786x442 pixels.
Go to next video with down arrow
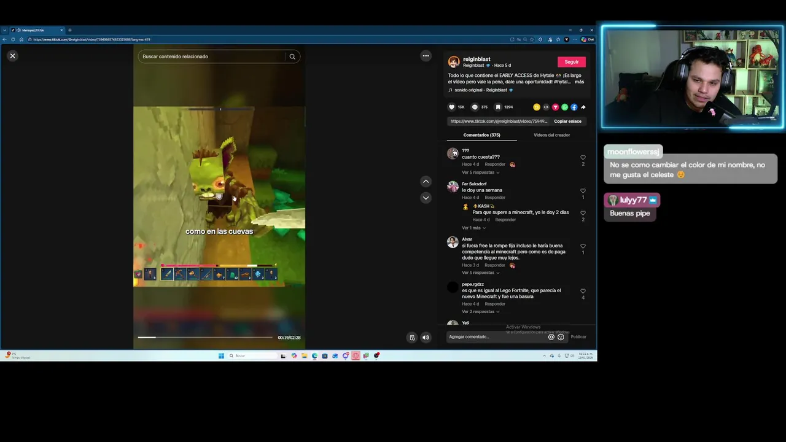[x=426, y=198]
